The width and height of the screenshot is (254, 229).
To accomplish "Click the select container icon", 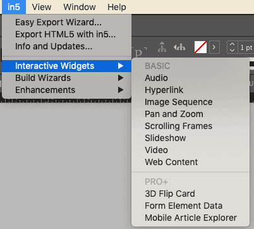I will 162,47.
